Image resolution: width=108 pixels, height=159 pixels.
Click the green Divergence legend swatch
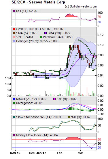(14, 103)
